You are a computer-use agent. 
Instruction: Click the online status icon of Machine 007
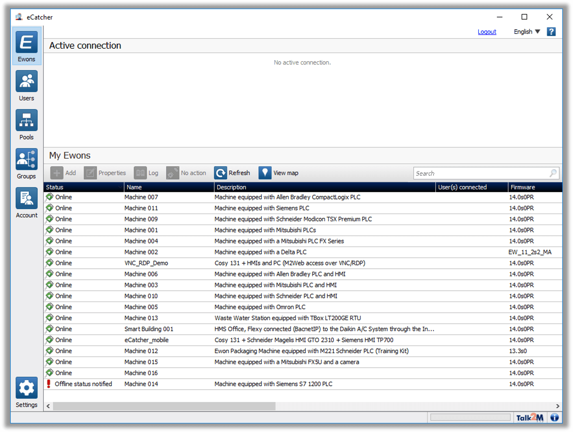pos(50,197)
